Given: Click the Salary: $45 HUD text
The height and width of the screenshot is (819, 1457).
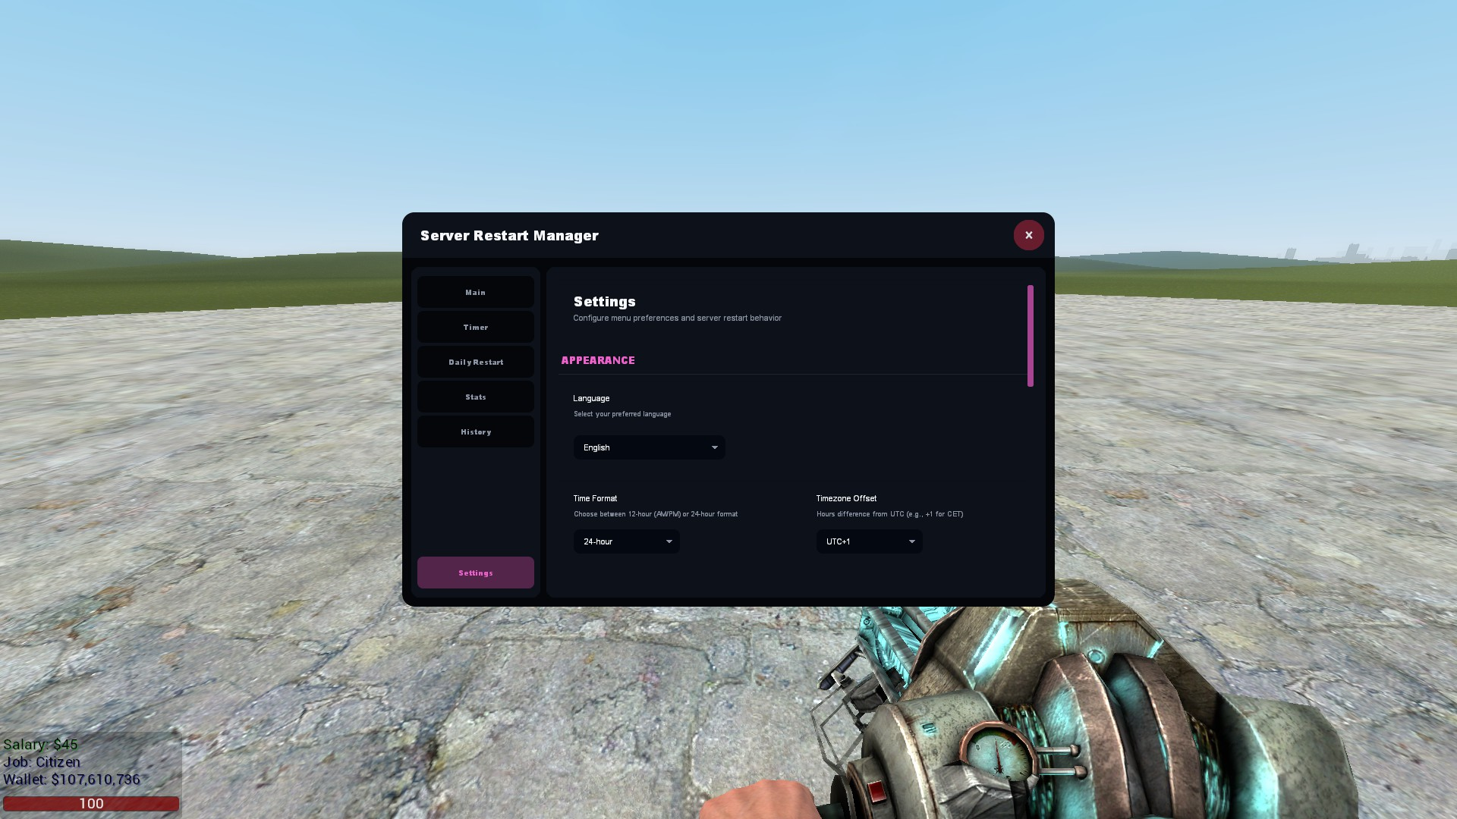Looking at the screenshot, I should coord(40,745).
